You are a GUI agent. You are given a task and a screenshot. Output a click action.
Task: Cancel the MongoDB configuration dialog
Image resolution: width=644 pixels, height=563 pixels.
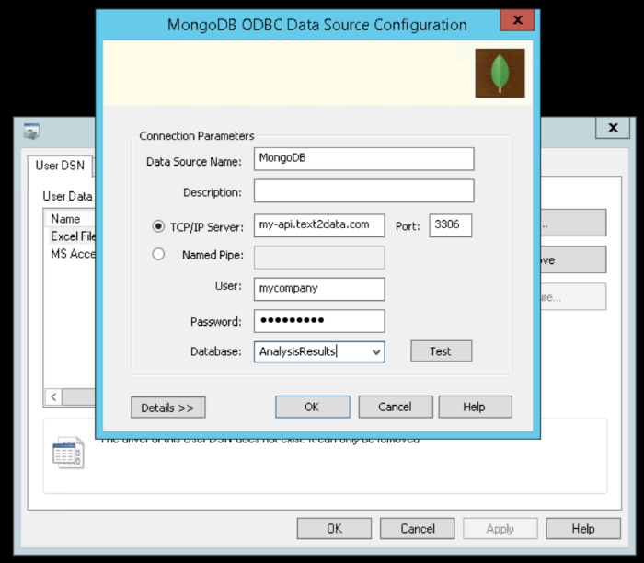tap(396, 407)
